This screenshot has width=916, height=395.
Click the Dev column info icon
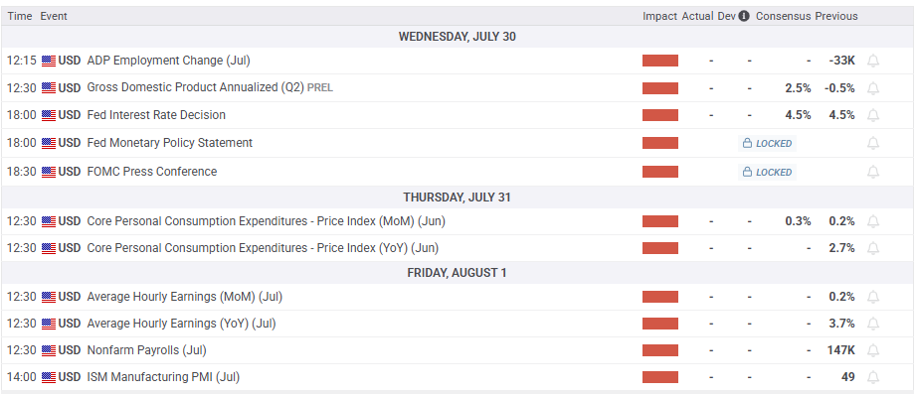744,16
